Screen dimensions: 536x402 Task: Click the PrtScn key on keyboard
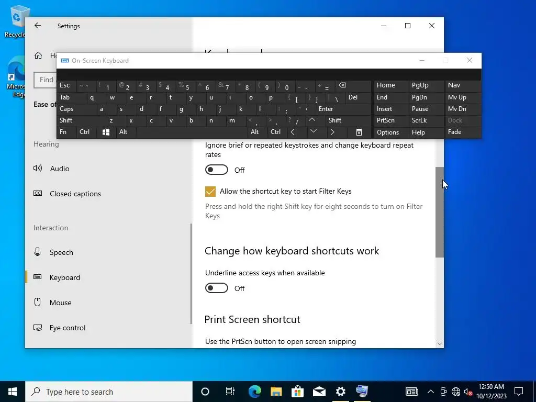[391, 120]
